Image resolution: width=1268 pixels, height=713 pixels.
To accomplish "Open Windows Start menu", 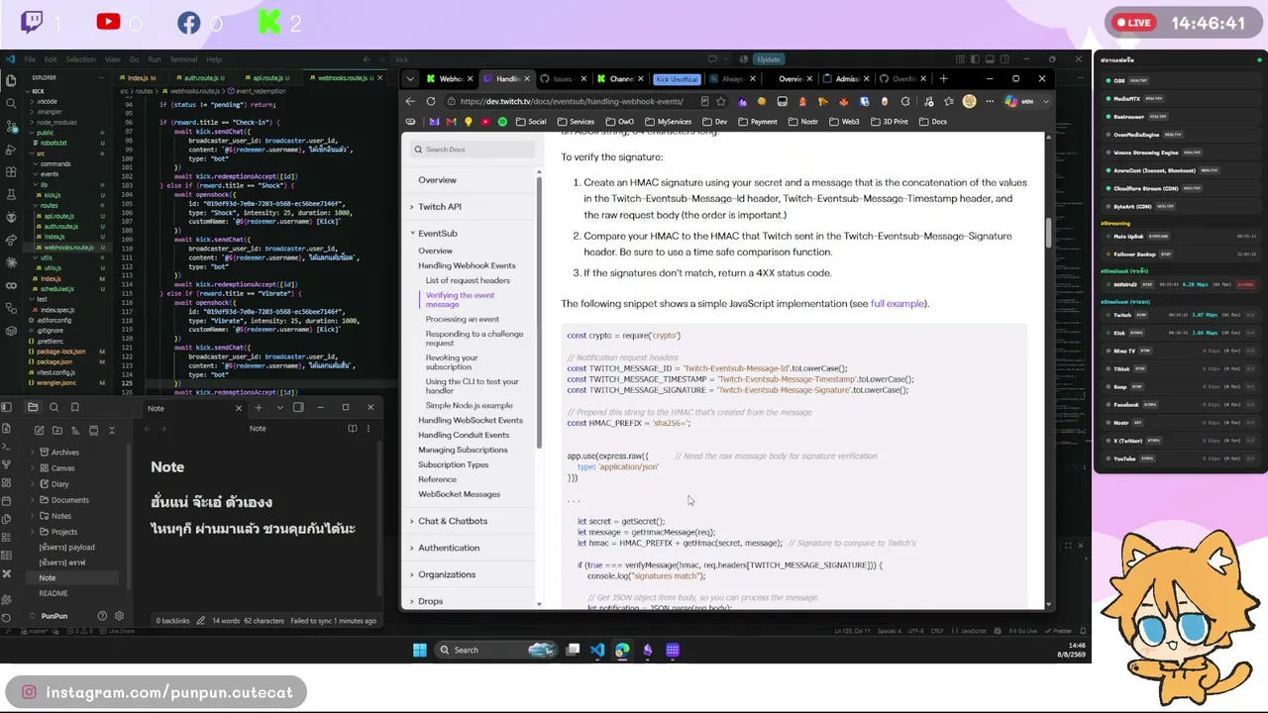I will tap(419, 650).
